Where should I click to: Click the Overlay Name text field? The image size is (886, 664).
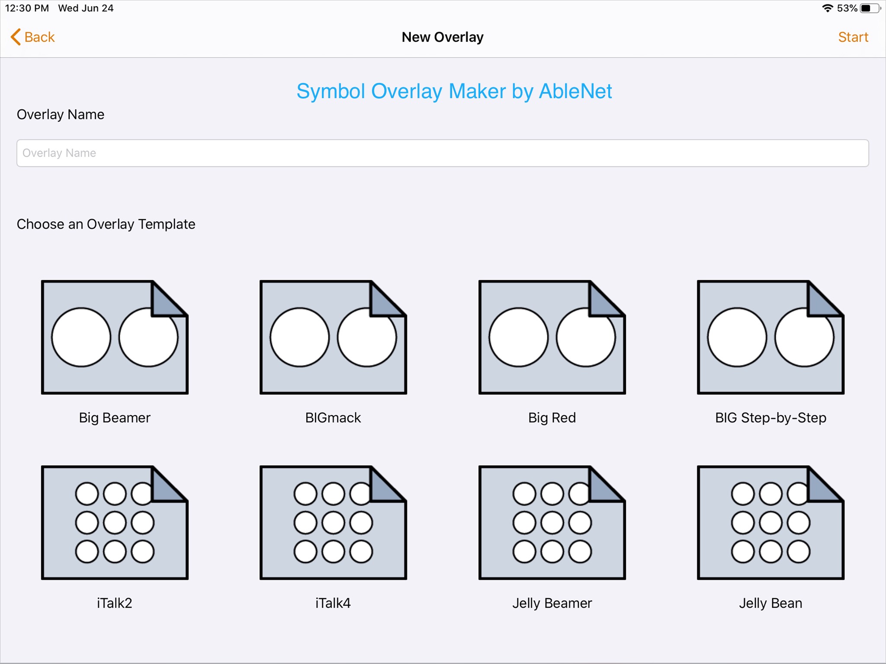[x=442, y=153]
